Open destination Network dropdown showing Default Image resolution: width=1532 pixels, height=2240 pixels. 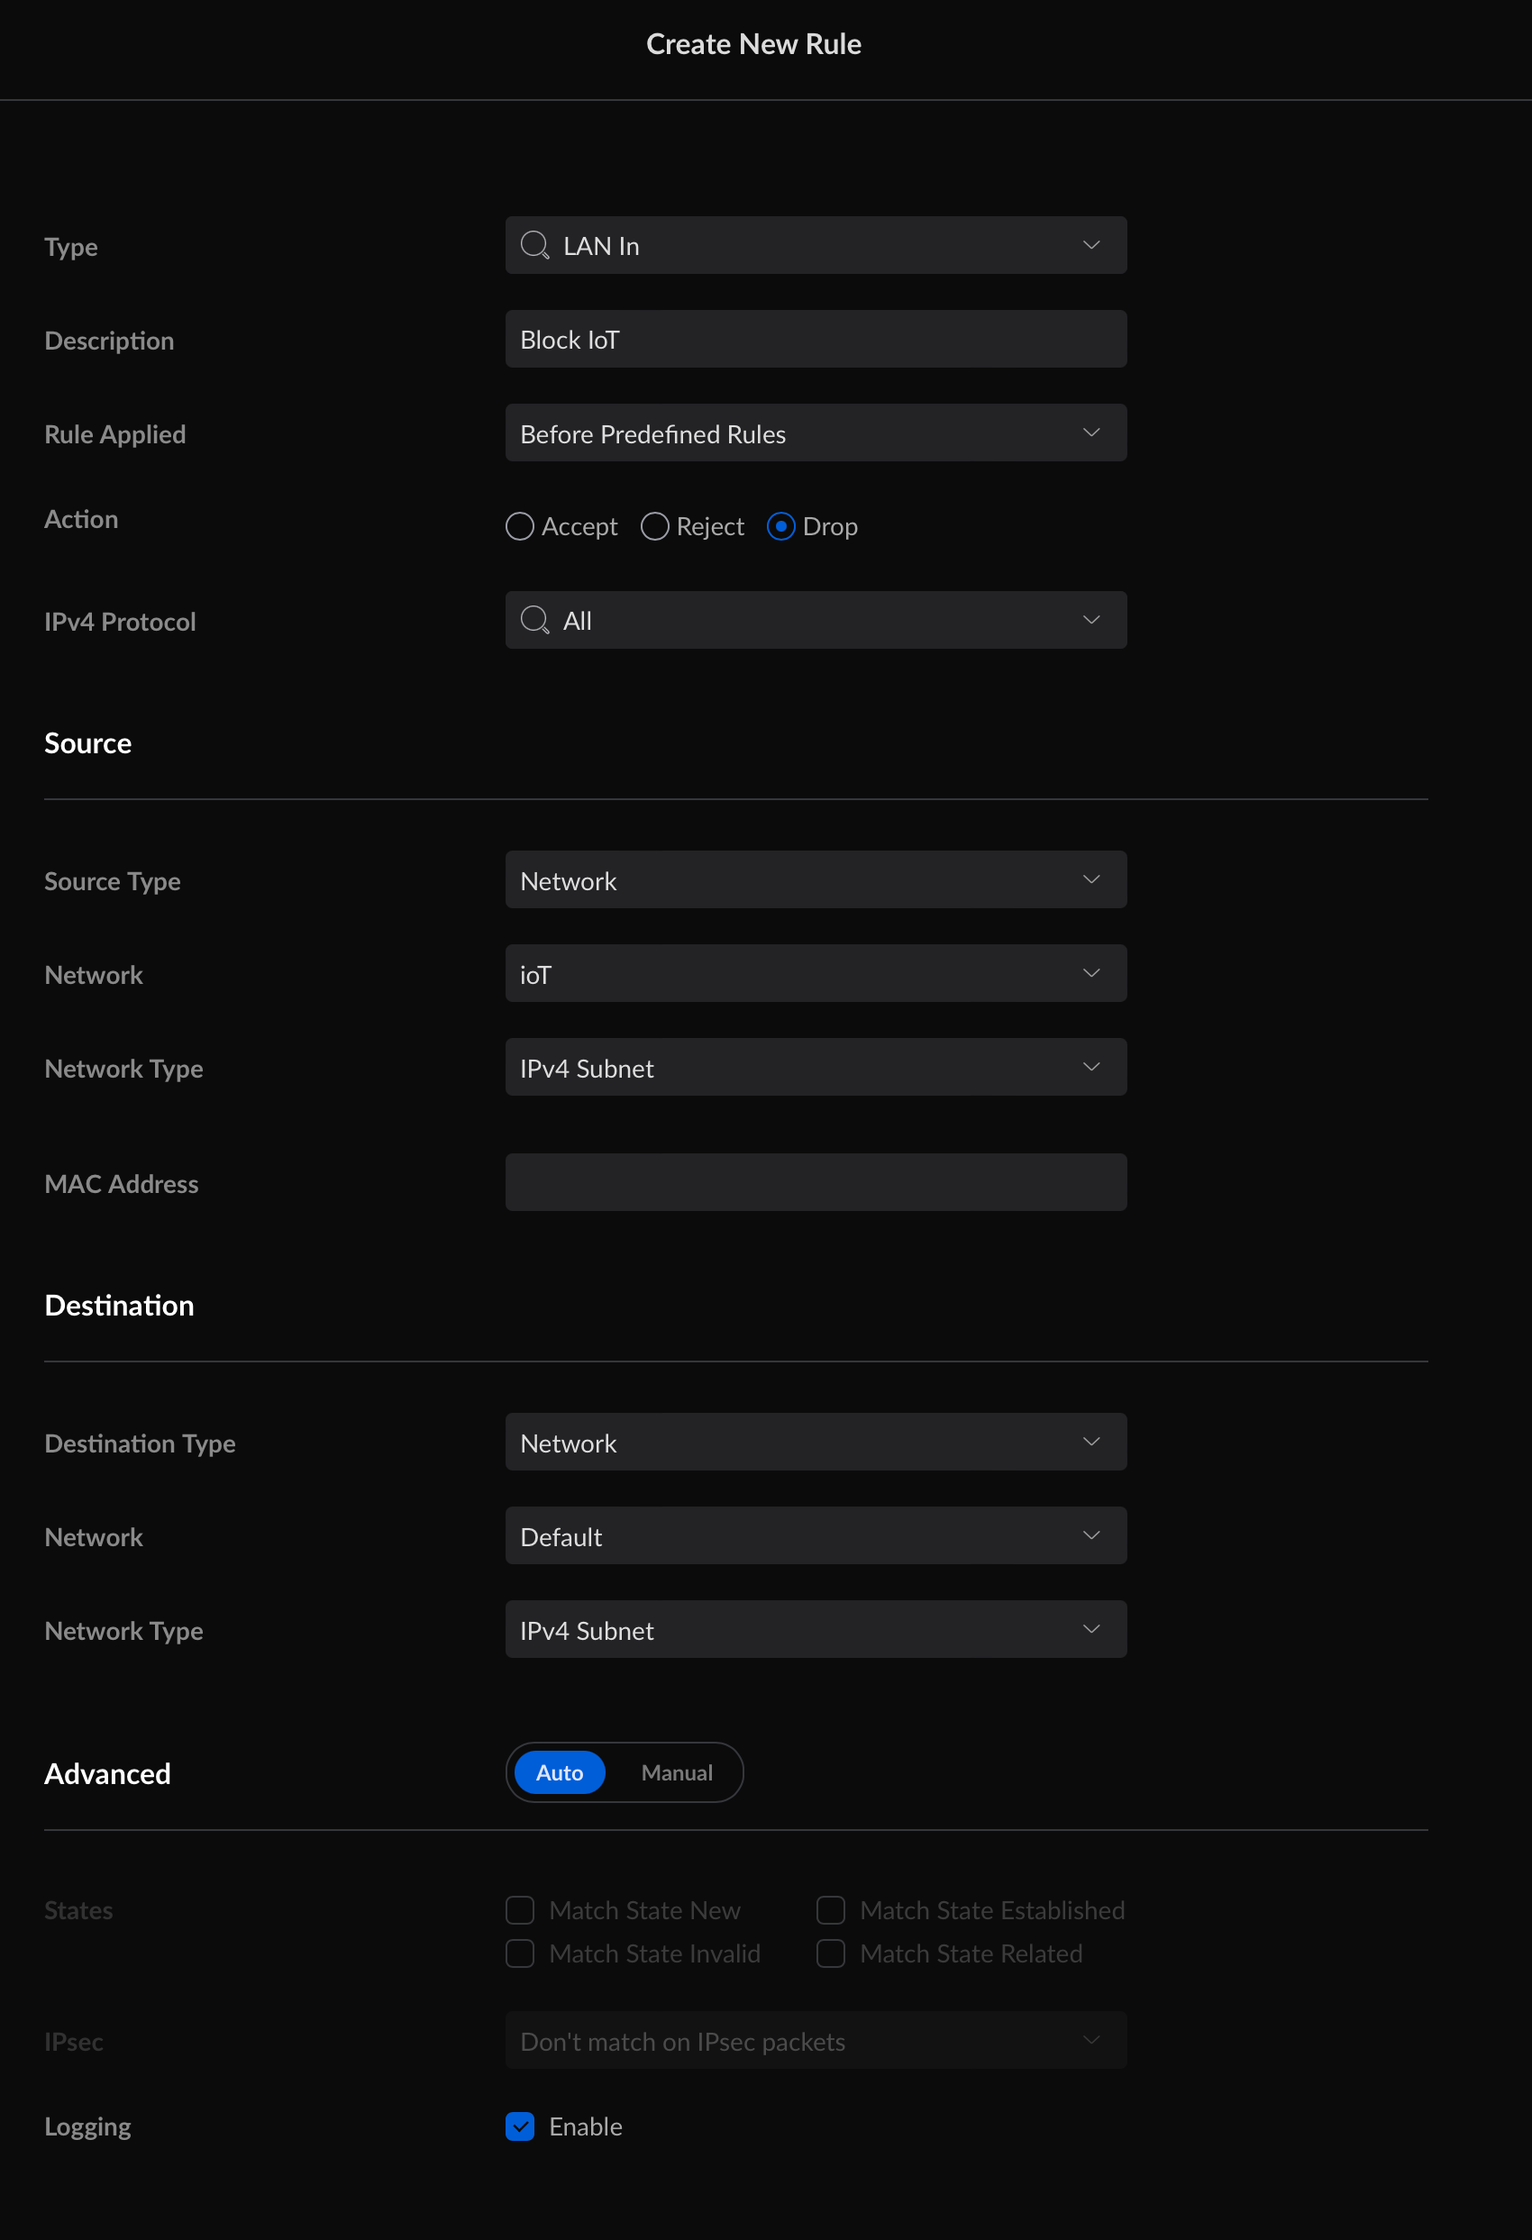point(816,1535)
